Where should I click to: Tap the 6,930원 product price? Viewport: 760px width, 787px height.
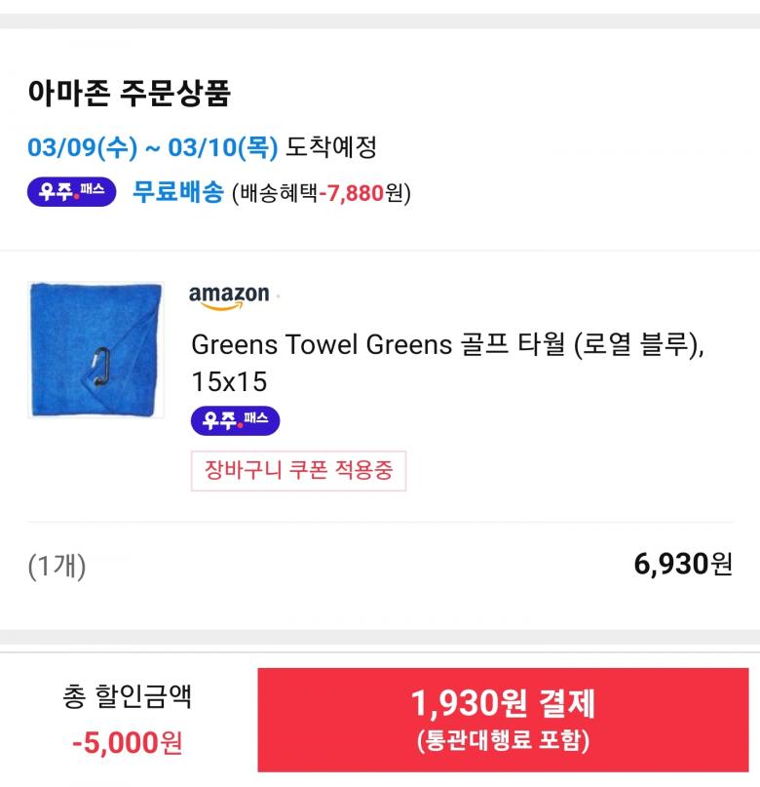coord(682,564)
